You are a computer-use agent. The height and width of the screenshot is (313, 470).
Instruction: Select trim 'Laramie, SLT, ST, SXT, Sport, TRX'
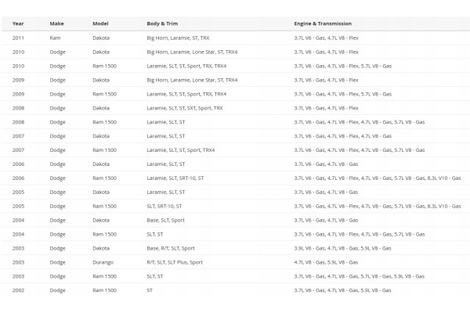[185, 108]
